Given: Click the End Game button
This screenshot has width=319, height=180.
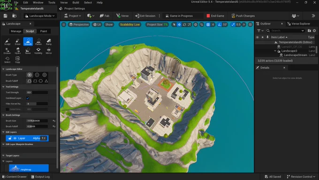Looking at the screenshot, I should (215, 16).
